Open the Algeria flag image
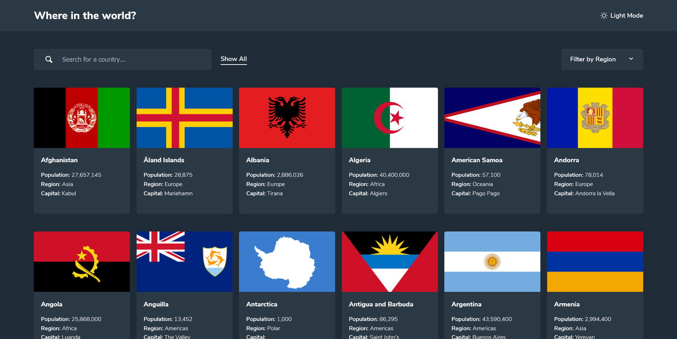The width and height of the screenshot is (677, 339). (x=390, y=118)
